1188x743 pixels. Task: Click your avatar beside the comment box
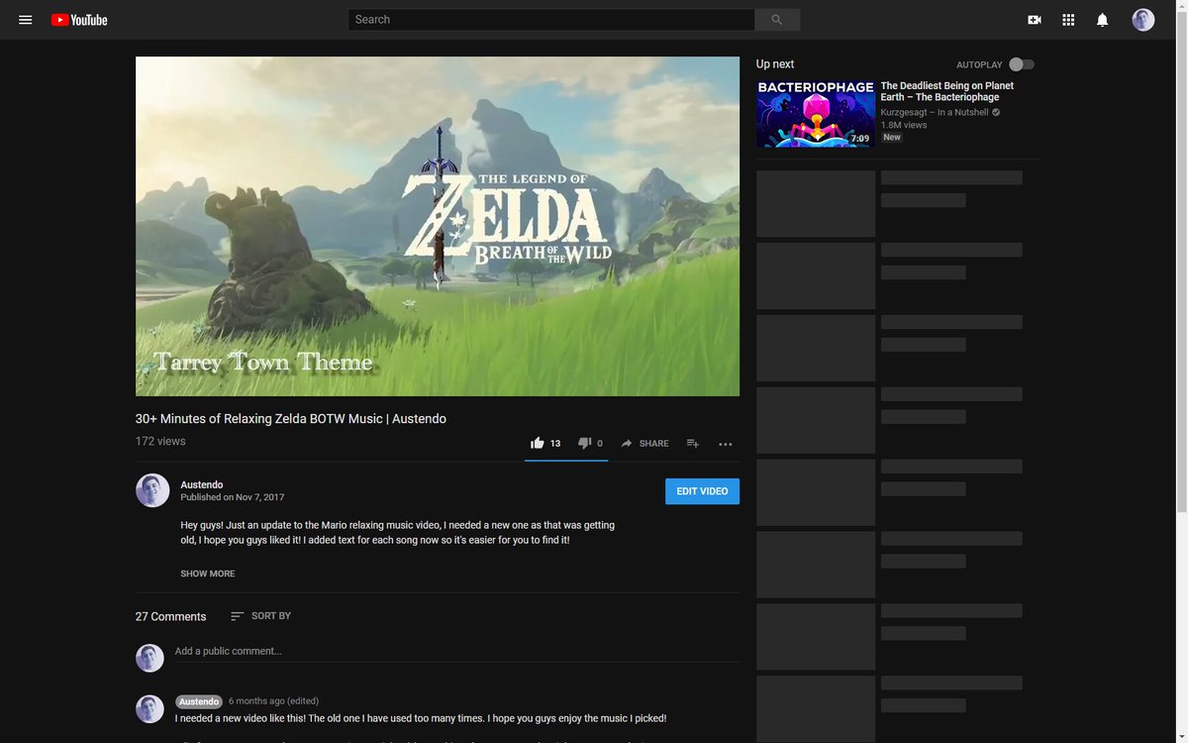pos(149,658)
